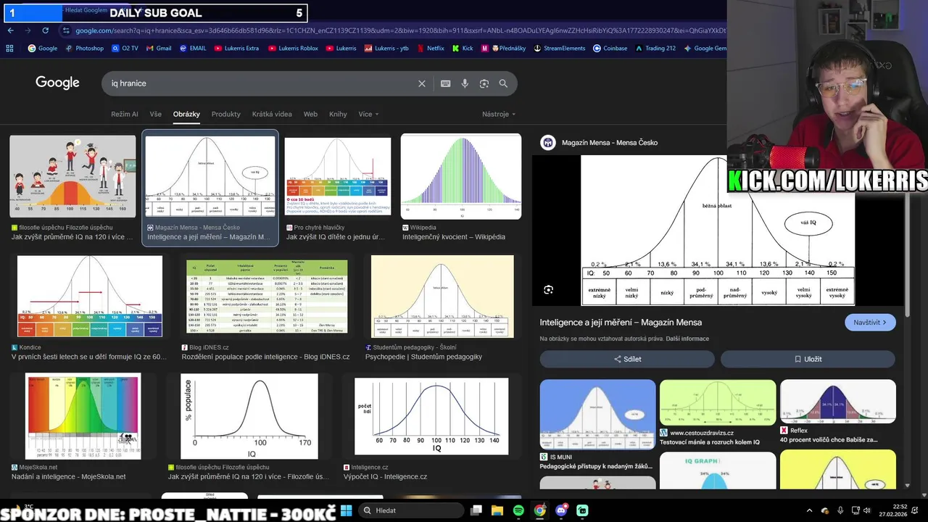The image size is (928, 522).
Task: Open the Coinbase bookmark
Action: tap(610, 49)
